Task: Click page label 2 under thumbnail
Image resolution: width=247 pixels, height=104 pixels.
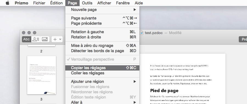Action: click(41, 51)
